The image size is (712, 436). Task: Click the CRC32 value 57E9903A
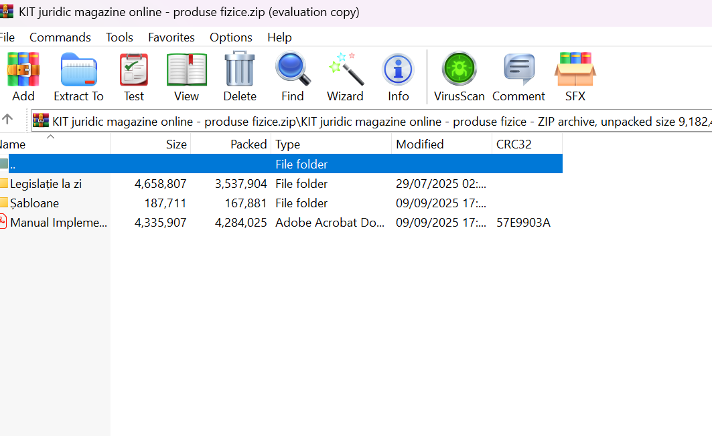point(523,223)
